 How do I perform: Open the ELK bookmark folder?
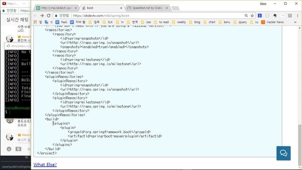108,22
